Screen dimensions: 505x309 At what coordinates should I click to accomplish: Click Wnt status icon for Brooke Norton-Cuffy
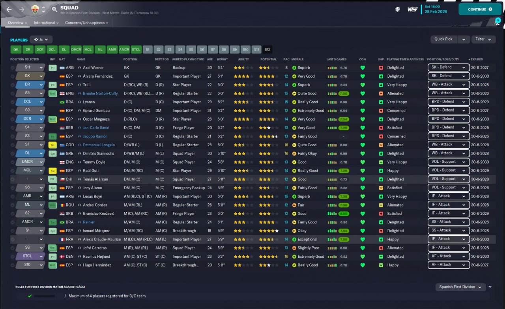click(x=52, y=93)
